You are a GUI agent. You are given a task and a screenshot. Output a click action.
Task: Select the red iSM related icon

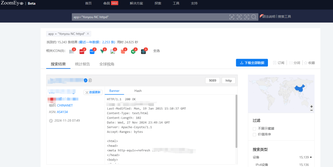pyautogui.click(x=82, y=51)
